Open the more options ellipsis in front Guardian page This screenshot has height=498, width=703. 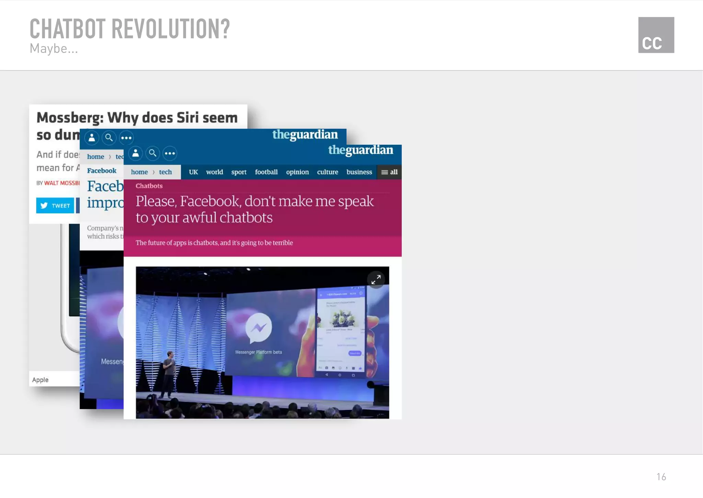tap(170, 153)
